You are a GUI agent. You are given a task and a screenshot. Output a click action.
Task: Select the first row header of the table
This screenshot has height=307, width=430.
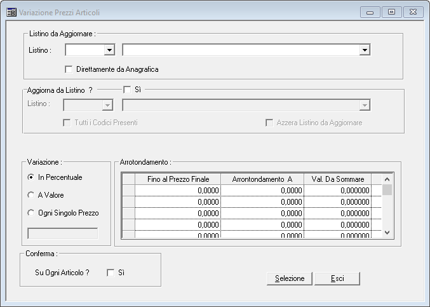pyautogui.click(x=128, y=190)
